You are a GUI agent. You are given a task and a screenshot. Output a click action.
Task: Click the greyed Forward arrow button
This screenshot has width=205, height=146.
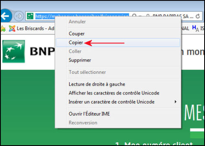coord(19,16)
